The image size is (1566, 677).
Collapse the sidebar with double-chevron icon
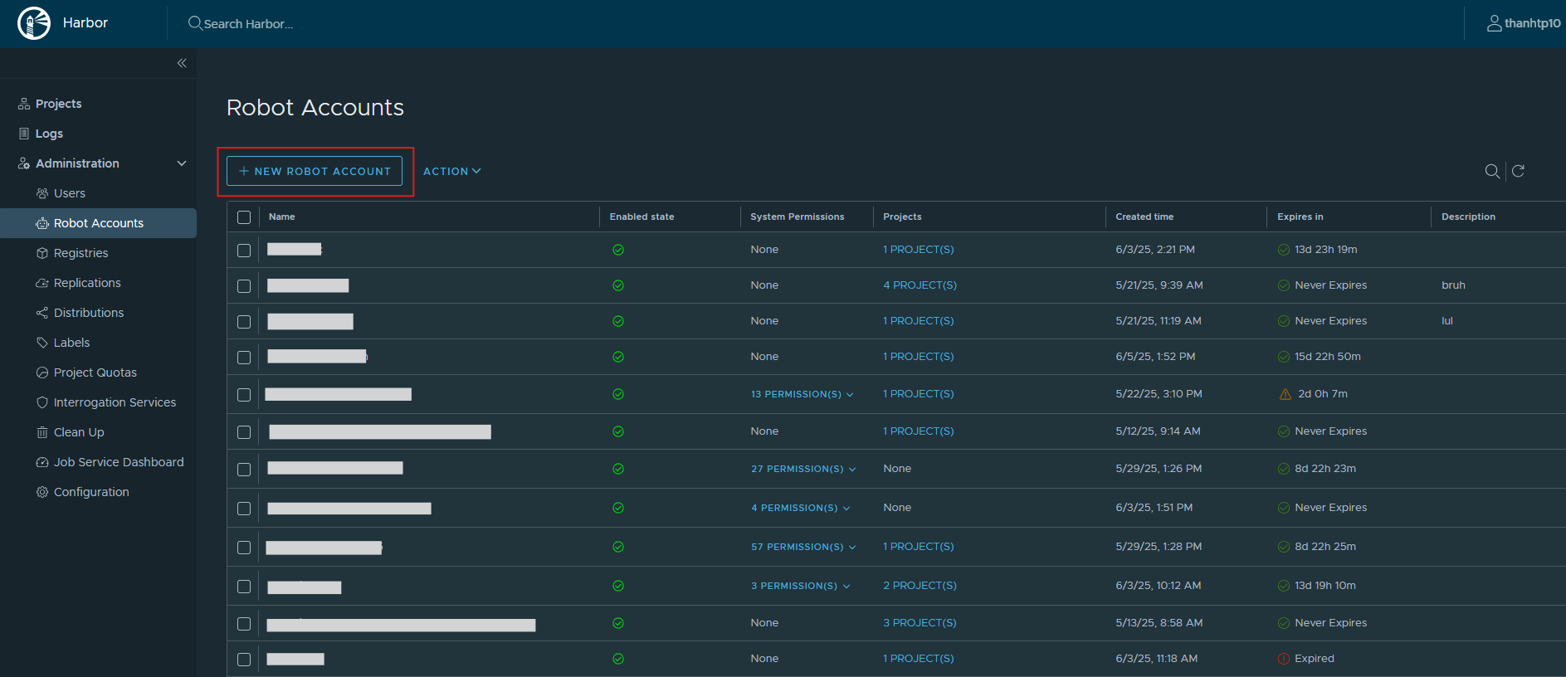click(x=182, y=63)
